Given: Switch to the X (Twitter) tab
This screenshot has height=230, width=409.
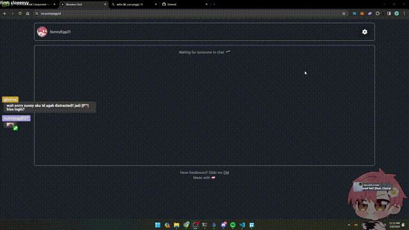Looking at the screenshot, I should [134, 4].
